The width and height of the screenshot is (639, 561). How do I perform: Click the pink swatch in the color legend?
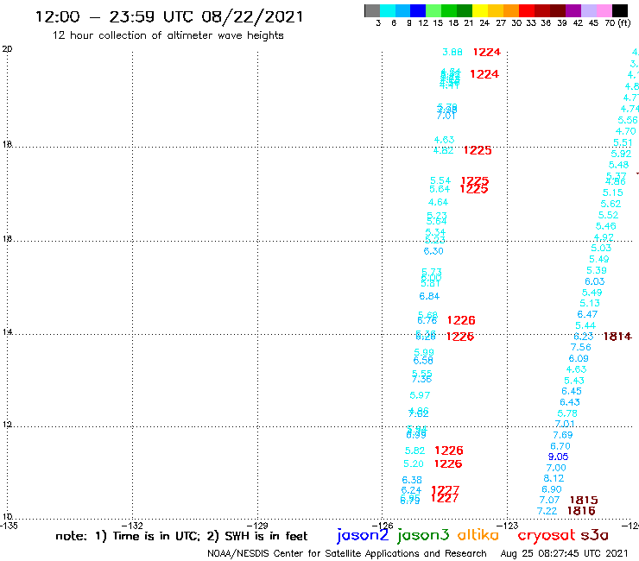pyautogui.click(x=604, y=10)
